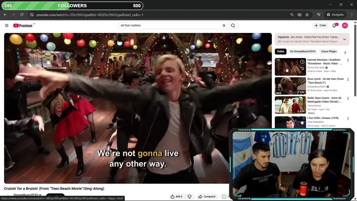Open 'Hannah Montana | Hoedown Throwdown' title
This screenshot has width=357, height=201.
(324, 62)
